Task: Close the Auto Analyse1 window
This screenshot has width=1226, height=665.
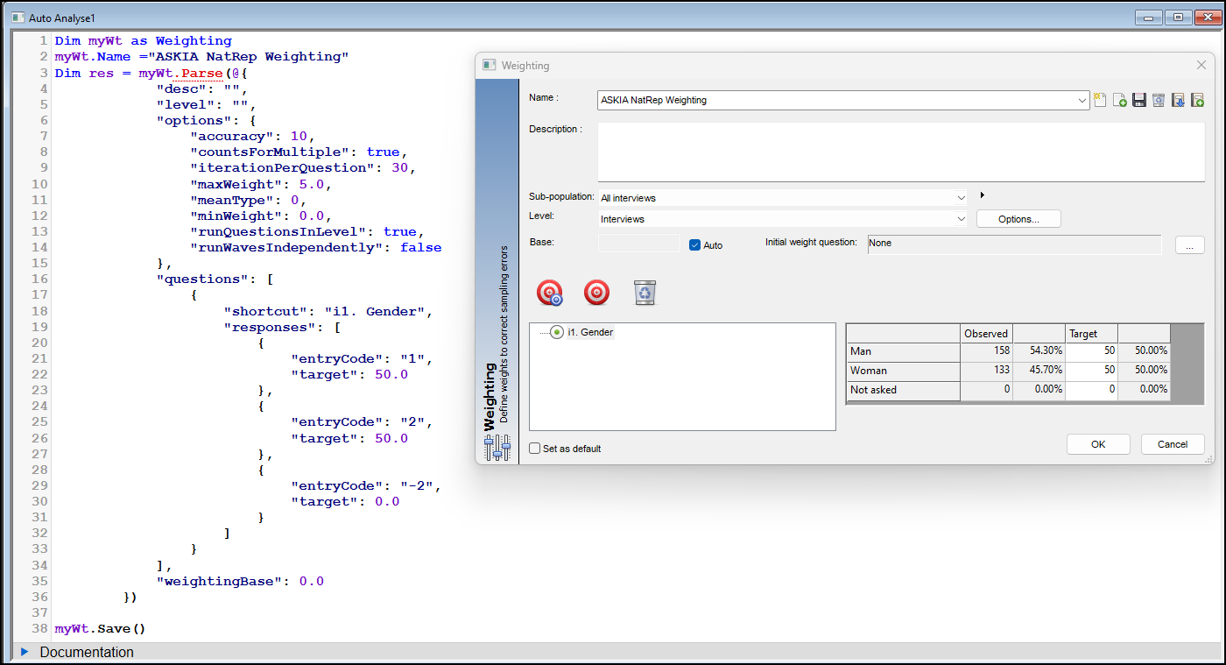Action: 1206,17
